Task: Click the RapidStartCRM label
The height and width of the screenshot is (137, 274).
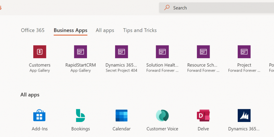Action: coord(80,65)
